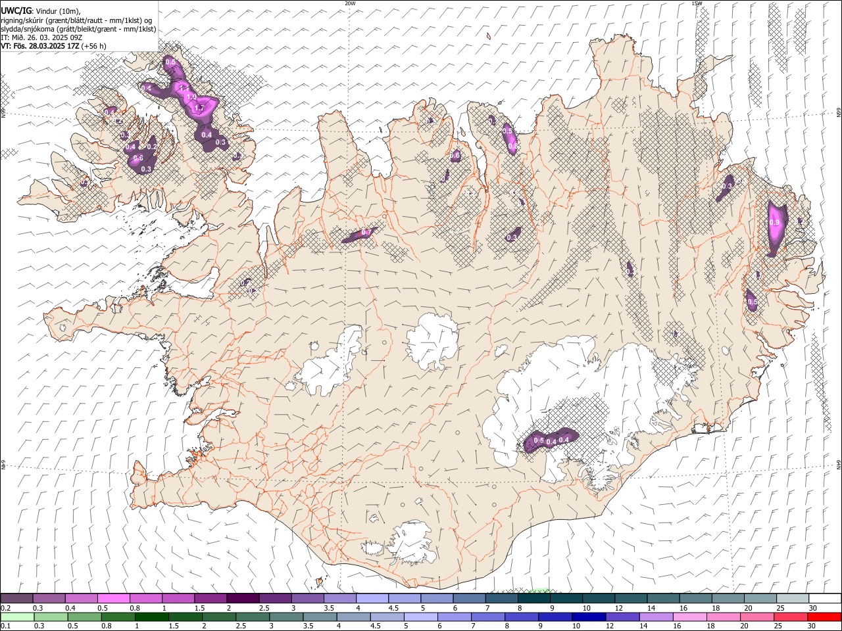Click the UWC/IG title heading text
Screen dimensions: 842x631
coord(16,11)
